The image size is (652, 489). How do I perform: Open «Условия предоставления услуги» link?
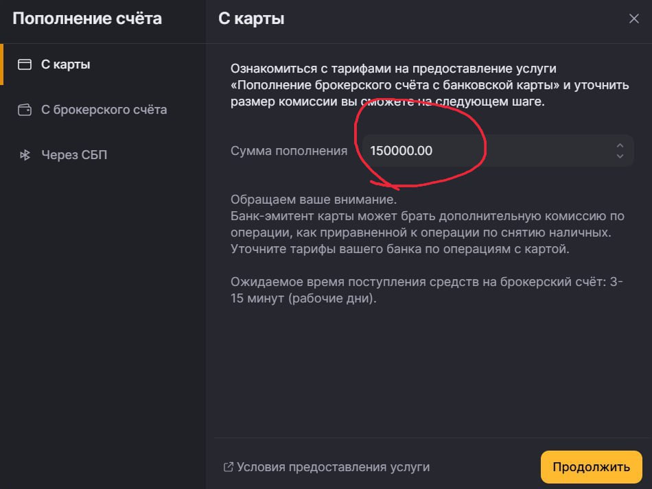click(x=333, y=467)
